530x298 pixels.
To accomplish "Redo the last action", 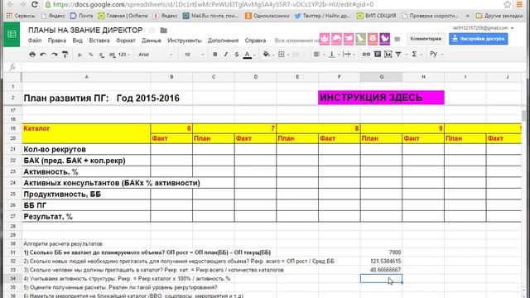I will 54,55.
